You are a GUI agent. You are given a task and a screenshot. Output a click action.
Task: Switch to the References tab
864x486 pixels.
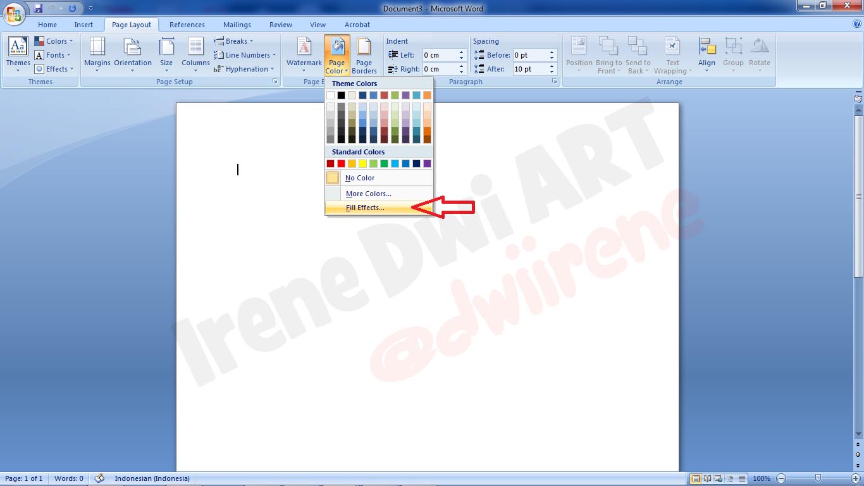[x=187, y=25]
